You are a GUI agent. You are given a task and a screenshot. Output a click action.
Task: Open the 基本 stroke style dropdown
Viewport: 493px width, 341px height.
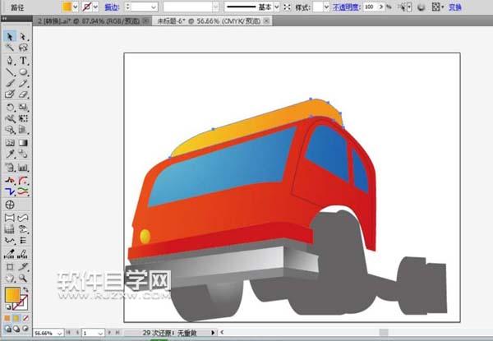(276, 7)
